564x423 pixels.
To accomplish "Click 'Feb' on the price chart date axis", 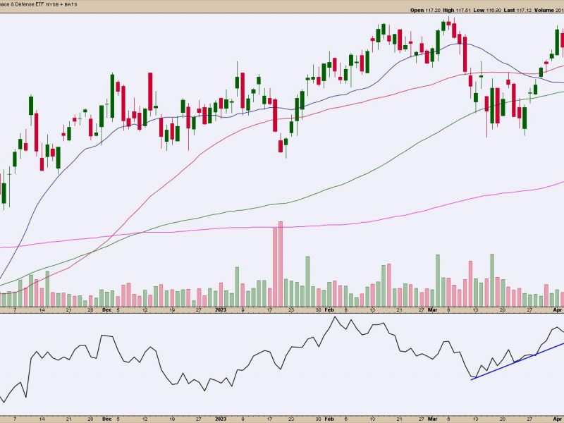I will click(x=329, y=309).
